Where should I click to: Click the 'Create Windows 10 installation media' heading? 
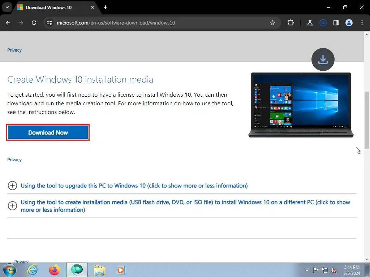pos(80,79)
